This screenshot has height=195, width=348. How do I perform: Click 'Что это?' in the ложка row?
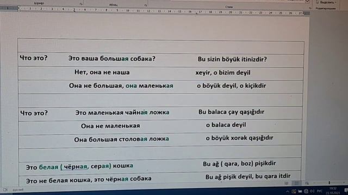click(x=34, y=113)
